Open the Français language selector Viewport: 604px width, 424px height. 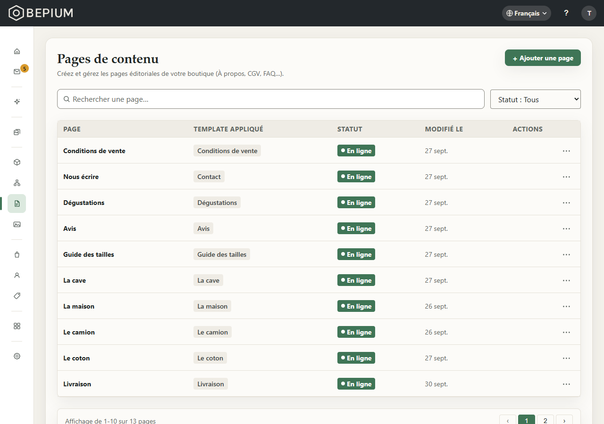tap(527, 13)
